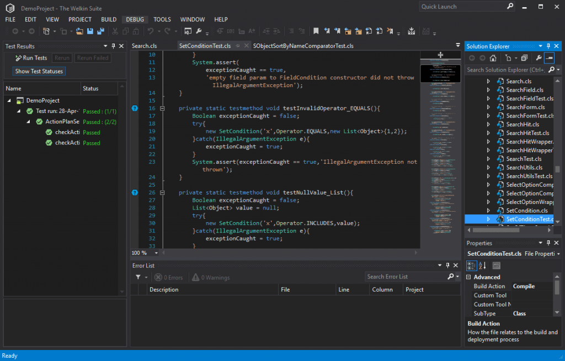Select SearchUtils.cls in Solution Explorer
This screenshot has height=361, width=565.
click(524, 168)
